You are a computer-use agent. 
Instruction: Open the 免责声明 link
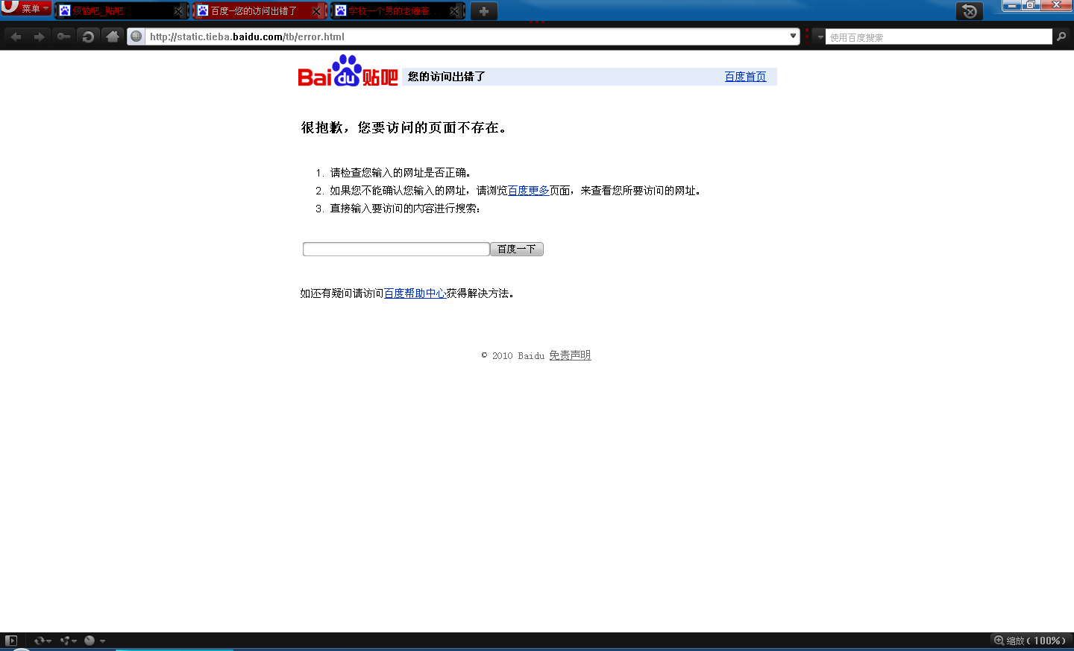pos(570,355)
